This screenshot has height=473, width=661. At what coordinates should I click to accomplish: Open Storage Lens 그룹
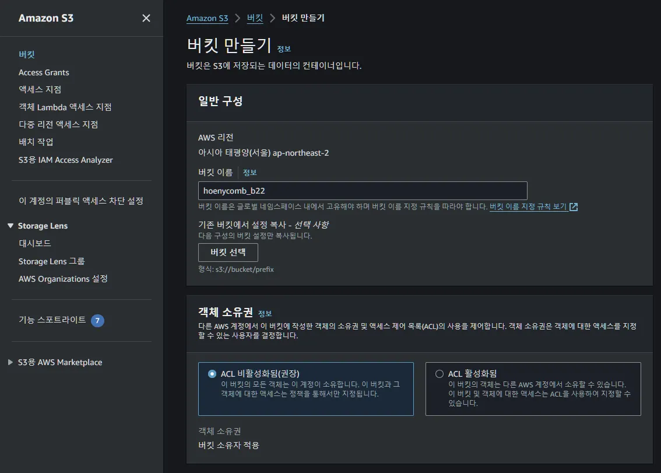pos(51,261)
